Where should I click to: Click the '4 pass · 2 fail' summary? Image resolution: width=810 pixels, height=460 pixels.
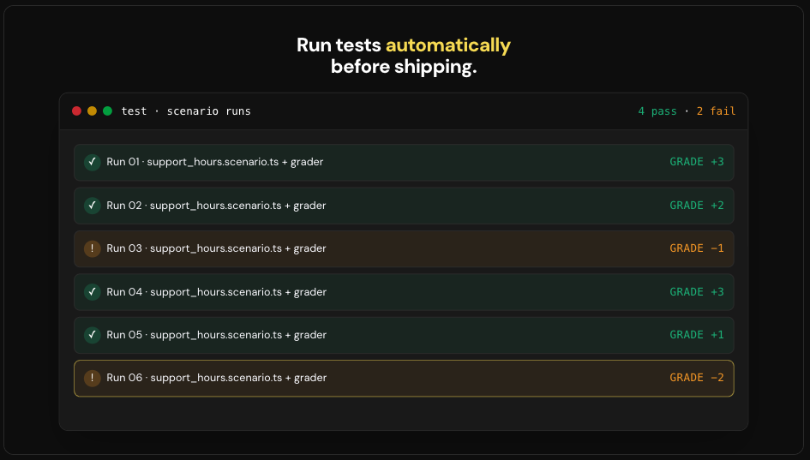pyautogui.click(x=686, y=111)
